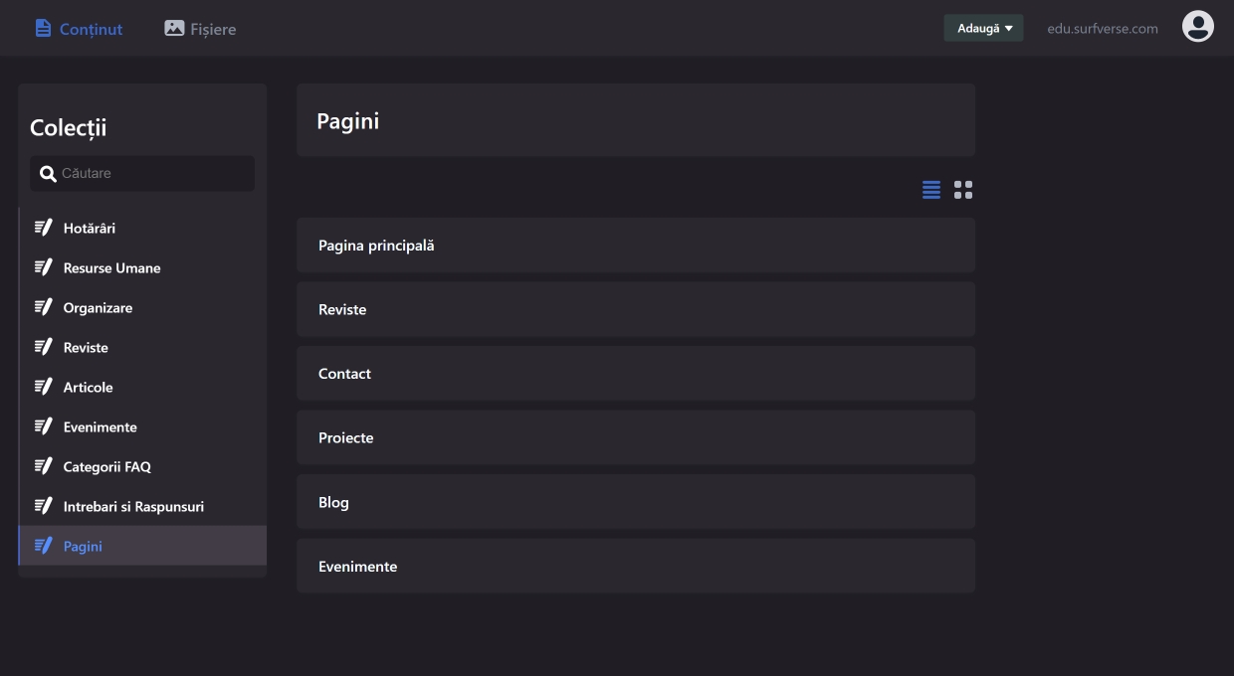Switch to list view layout

tap(930, 189)
